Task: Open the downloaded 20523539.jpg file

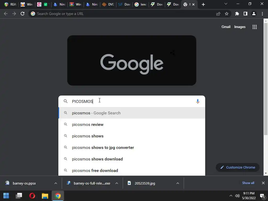Action: [x=145, y=183]
